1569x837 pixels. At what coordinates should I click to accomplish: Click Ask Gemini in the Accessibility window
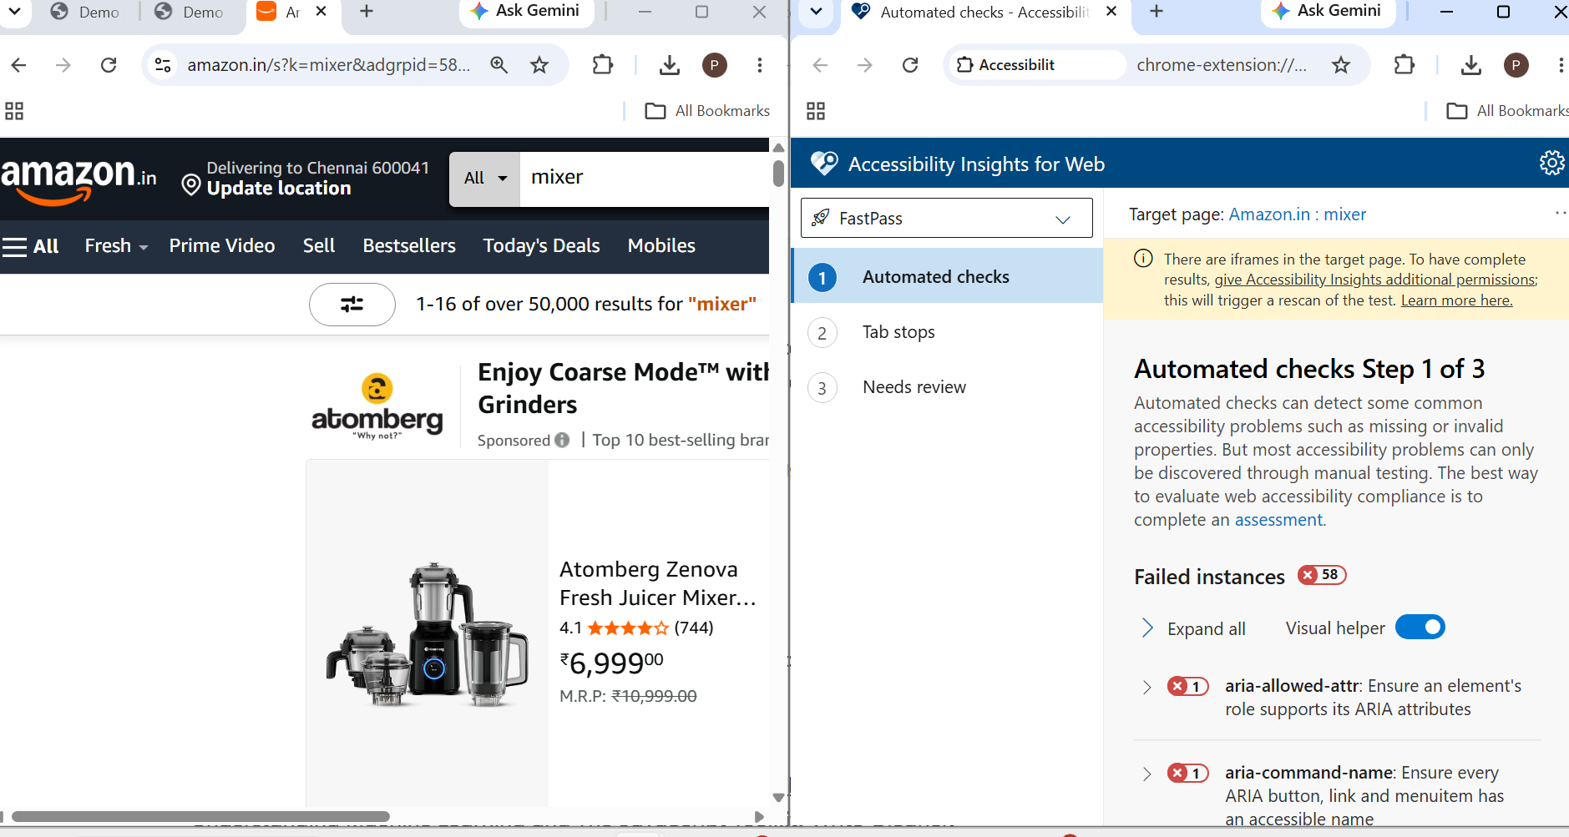1328,12
